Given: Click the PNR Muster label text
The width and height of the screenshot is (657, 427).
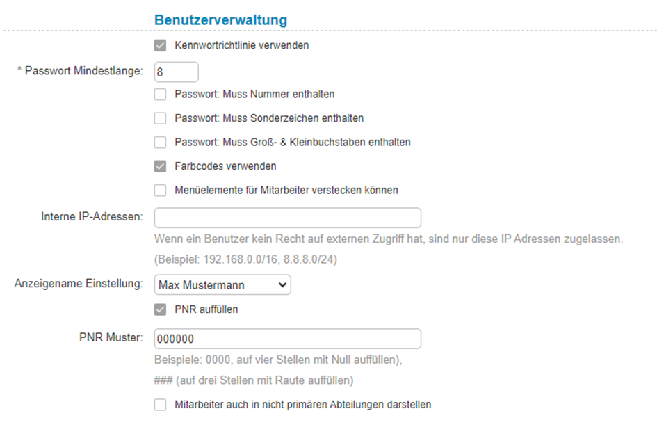Looking at the screenshot, I should pyautogui.click(x=111, y=338).
